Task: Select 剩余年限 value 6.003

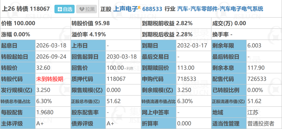Action: pyautogui.click(x=254, y=46)
